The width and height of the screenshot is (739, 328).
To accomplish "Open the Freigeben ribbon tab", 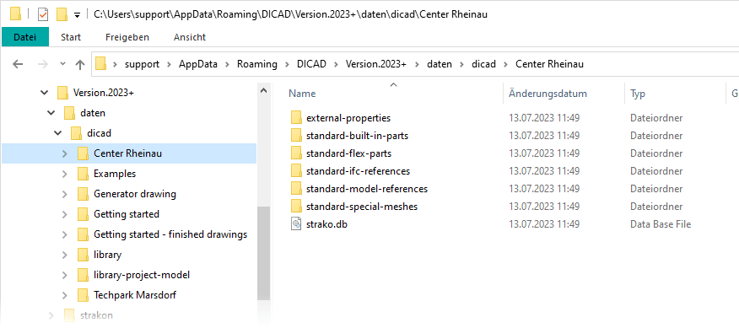I will click(x=127, y=37).
